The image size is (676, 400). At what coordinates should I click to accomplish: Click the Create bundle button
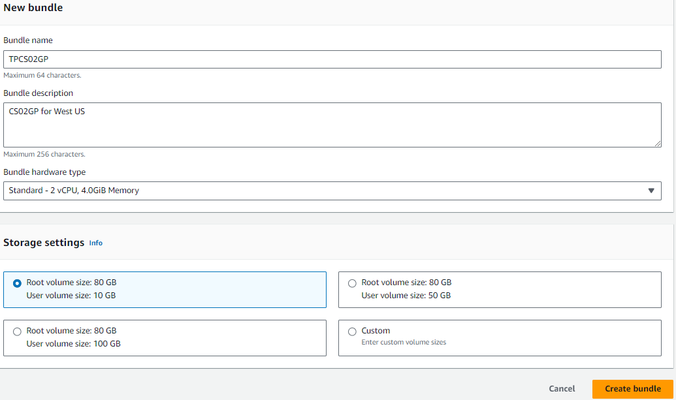(x=632, y=389)
